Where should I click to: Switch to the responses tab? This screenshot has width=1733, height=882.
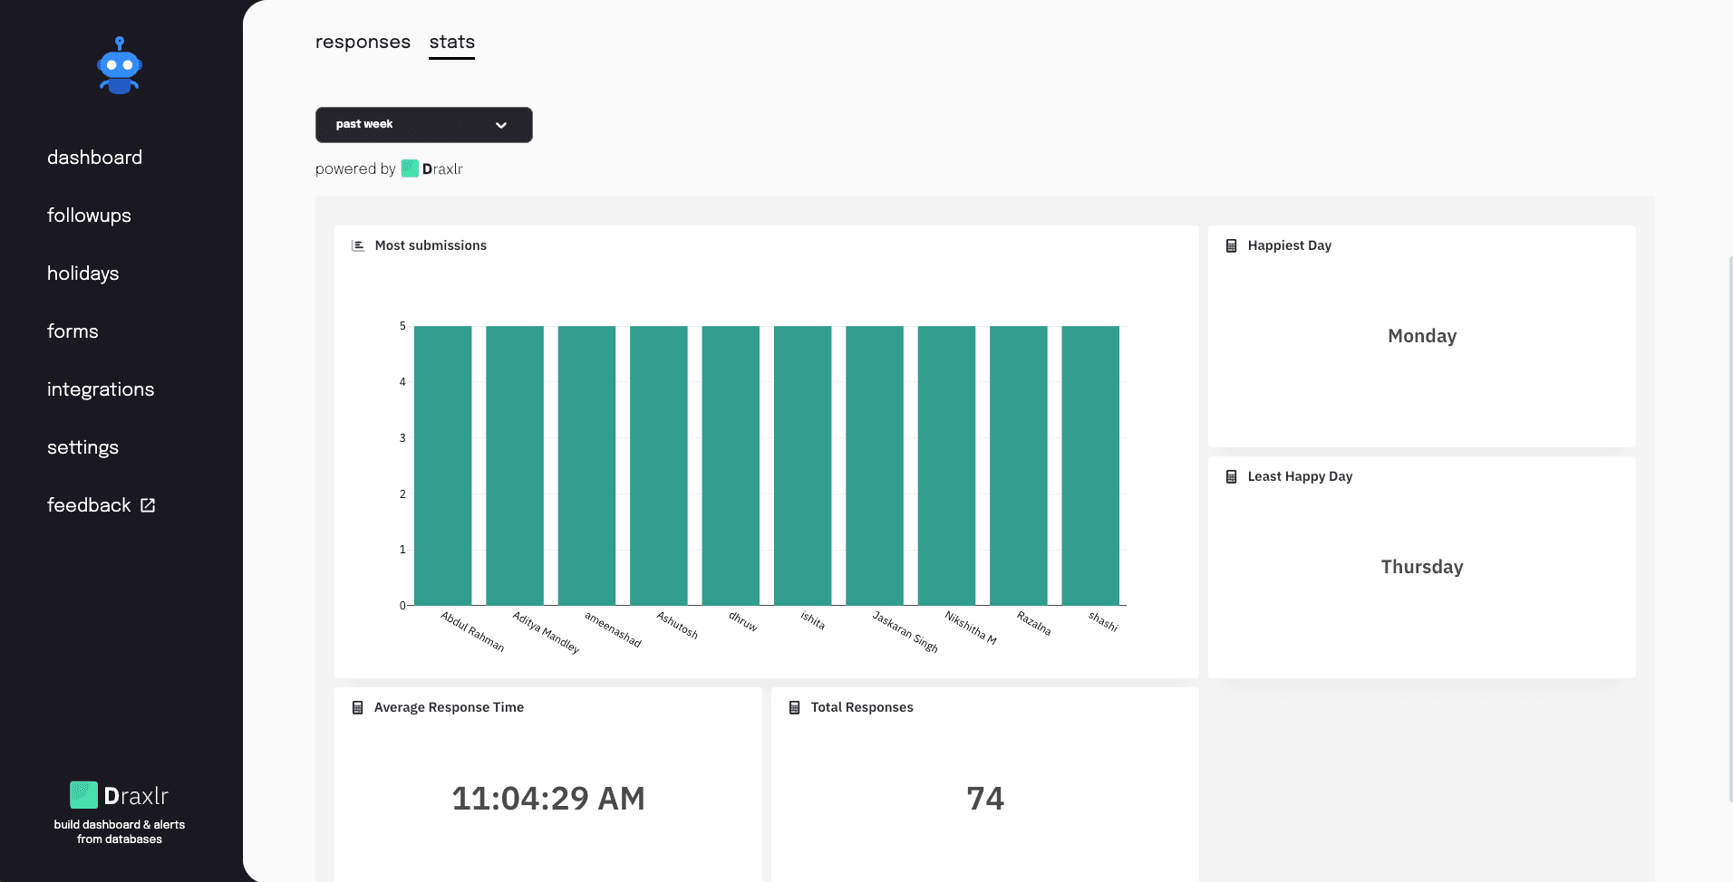pyautogui.click(x=363, y=42)
